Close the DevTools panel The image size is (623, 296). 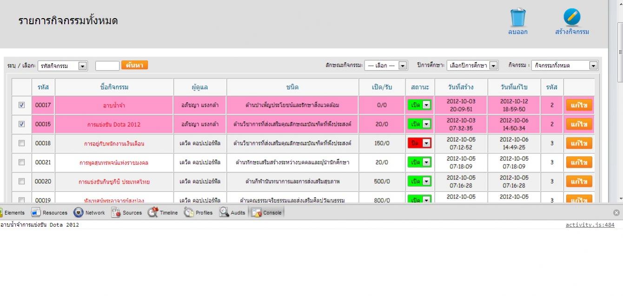pyautogui.click(x=616, y=213)
